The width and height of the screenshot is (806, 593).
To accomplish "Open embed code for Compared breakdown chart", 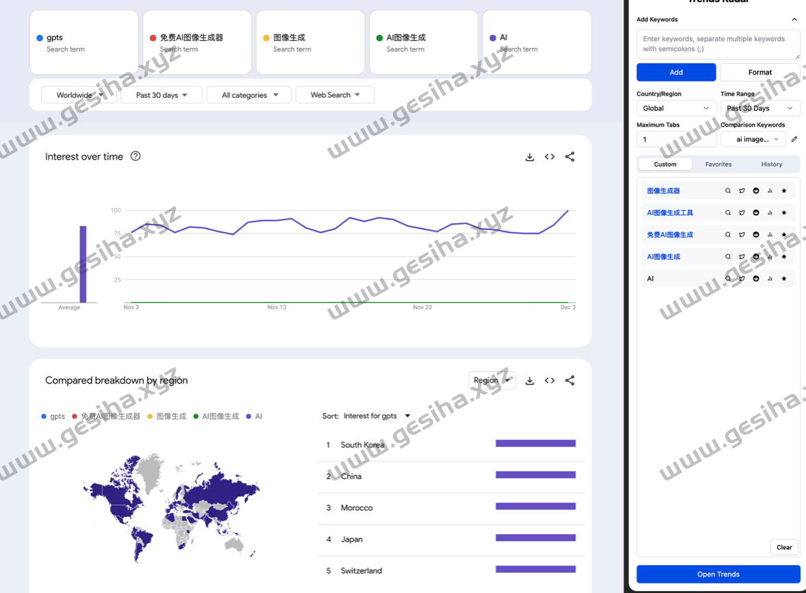I will coord(550,380).
